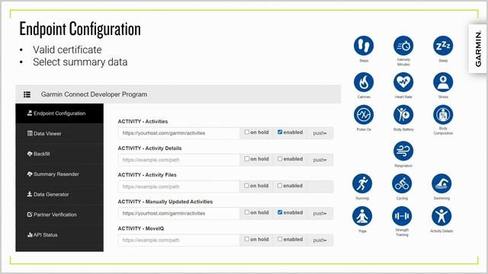Image resolution: width=488 pixels, height=274 pixels.
Task: Select the Intensity Minutes stopwatch icon
Action: coord(403,46)
